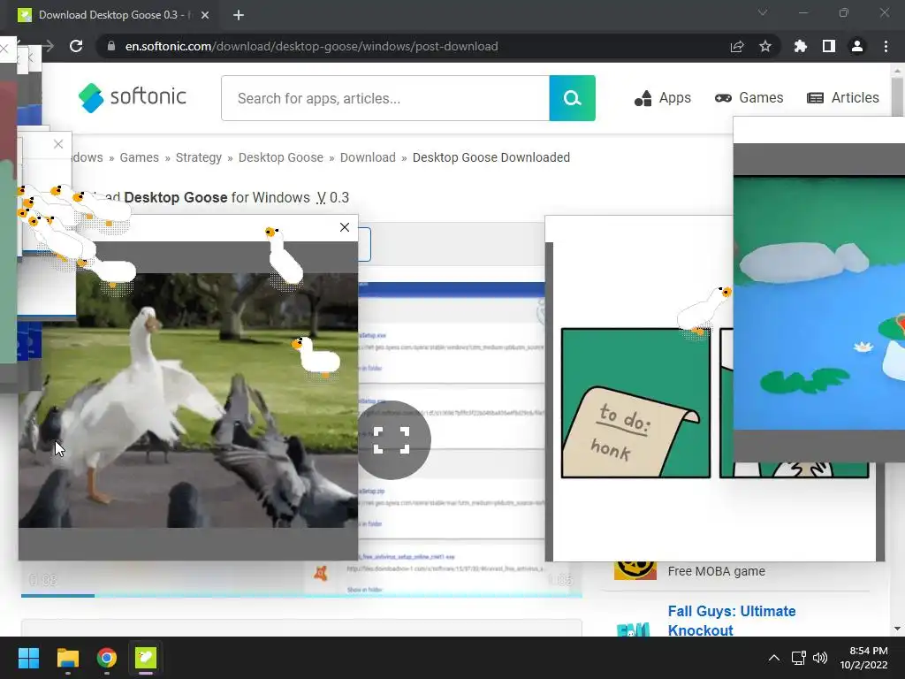
Task: Follow the Download breadcrumb link
Action: point(368,157)
